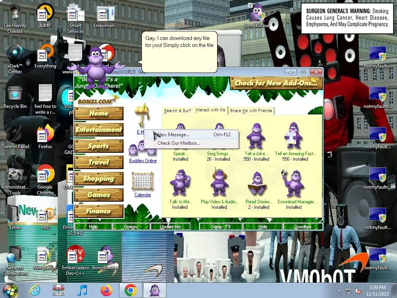Click the Help button in Bonzi window
The image size is (397, 298).
coord(93,227)
